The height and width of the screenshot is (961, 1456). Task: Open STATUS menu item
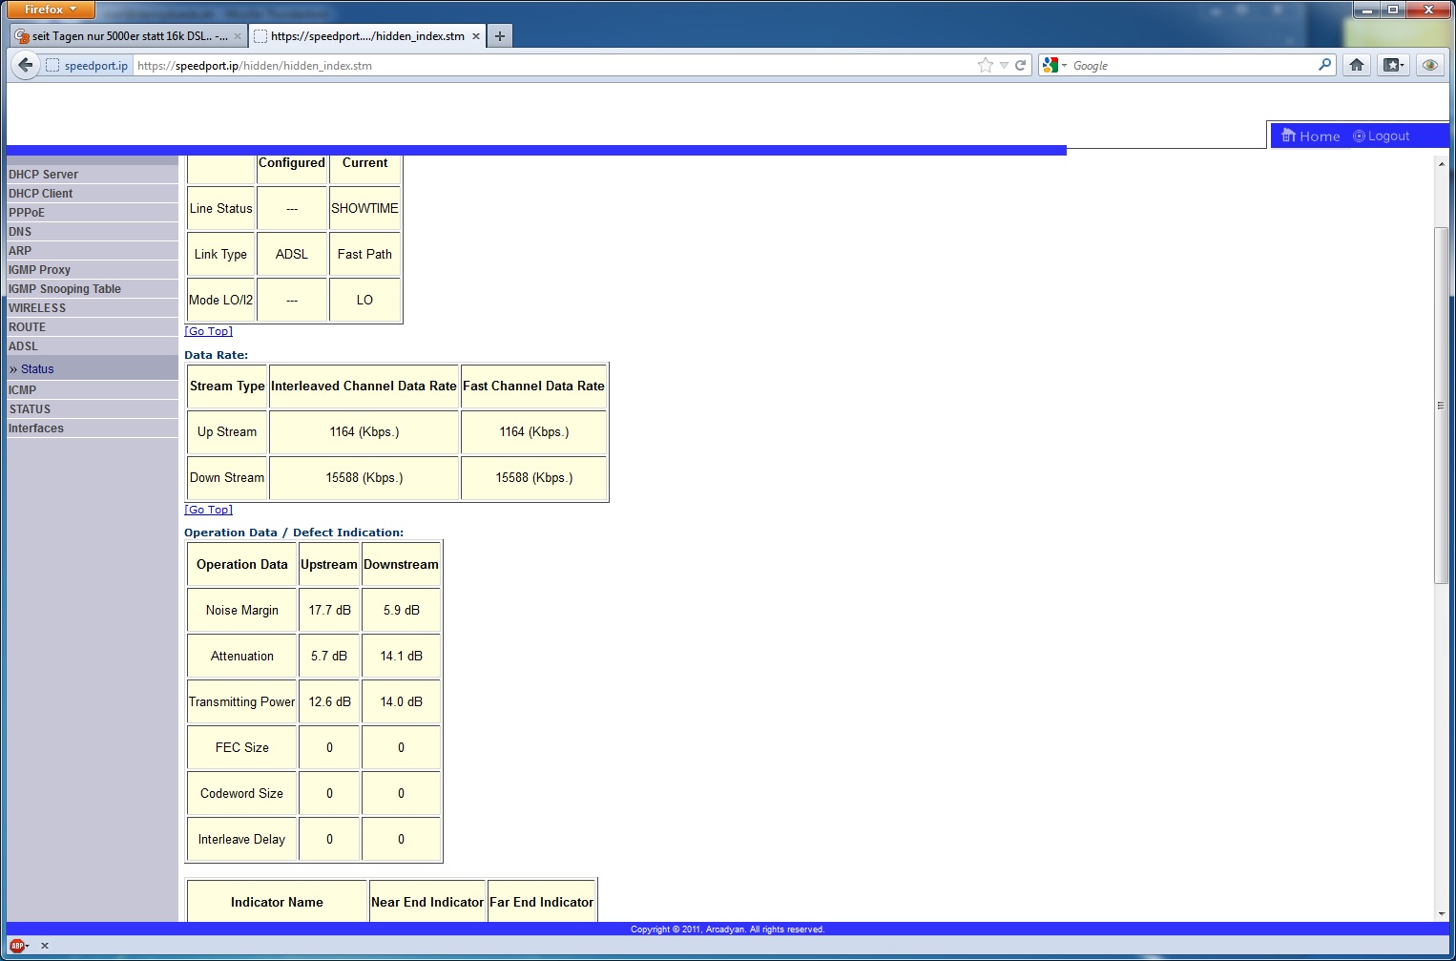[x=92, y=409]
